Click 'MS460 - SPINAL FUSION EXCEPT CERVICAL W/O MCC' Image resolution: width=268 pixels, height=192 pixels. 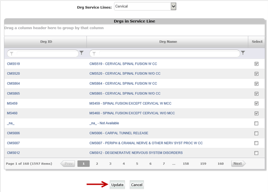tap(132, 113)
